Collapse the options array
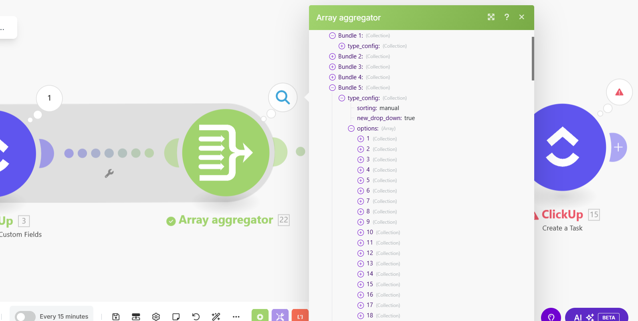Image resolution: width=638 pixels, height=321 pixels. pos(351,128)
